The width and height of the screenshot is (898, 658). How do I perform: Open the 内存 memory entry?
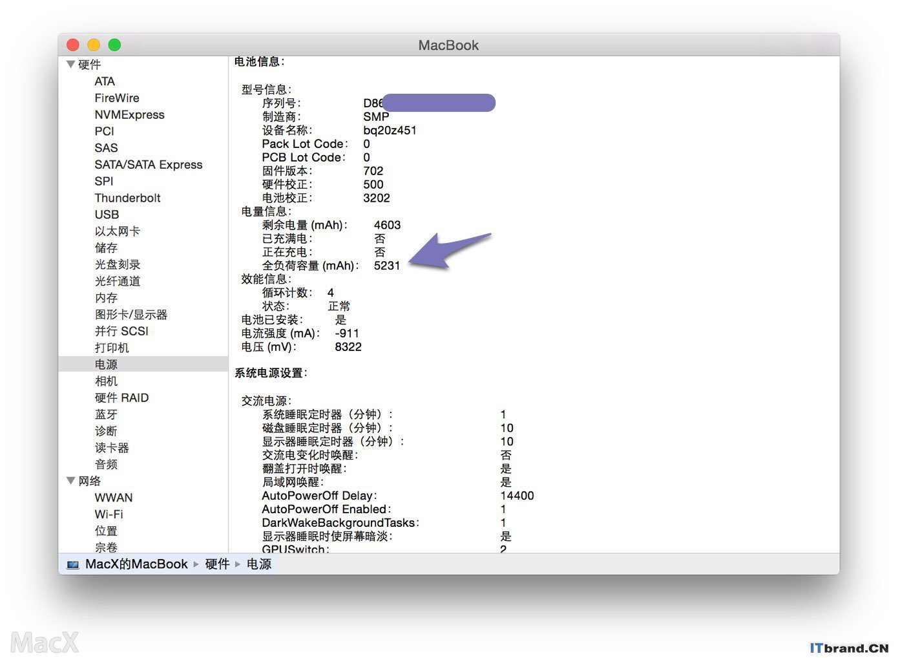coord(106,298)
